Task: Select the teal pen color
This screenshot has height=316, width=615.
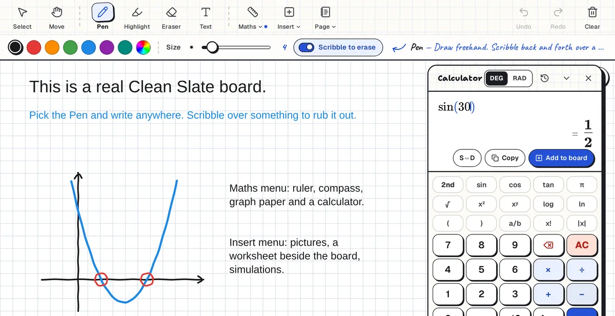Action: 125,48
